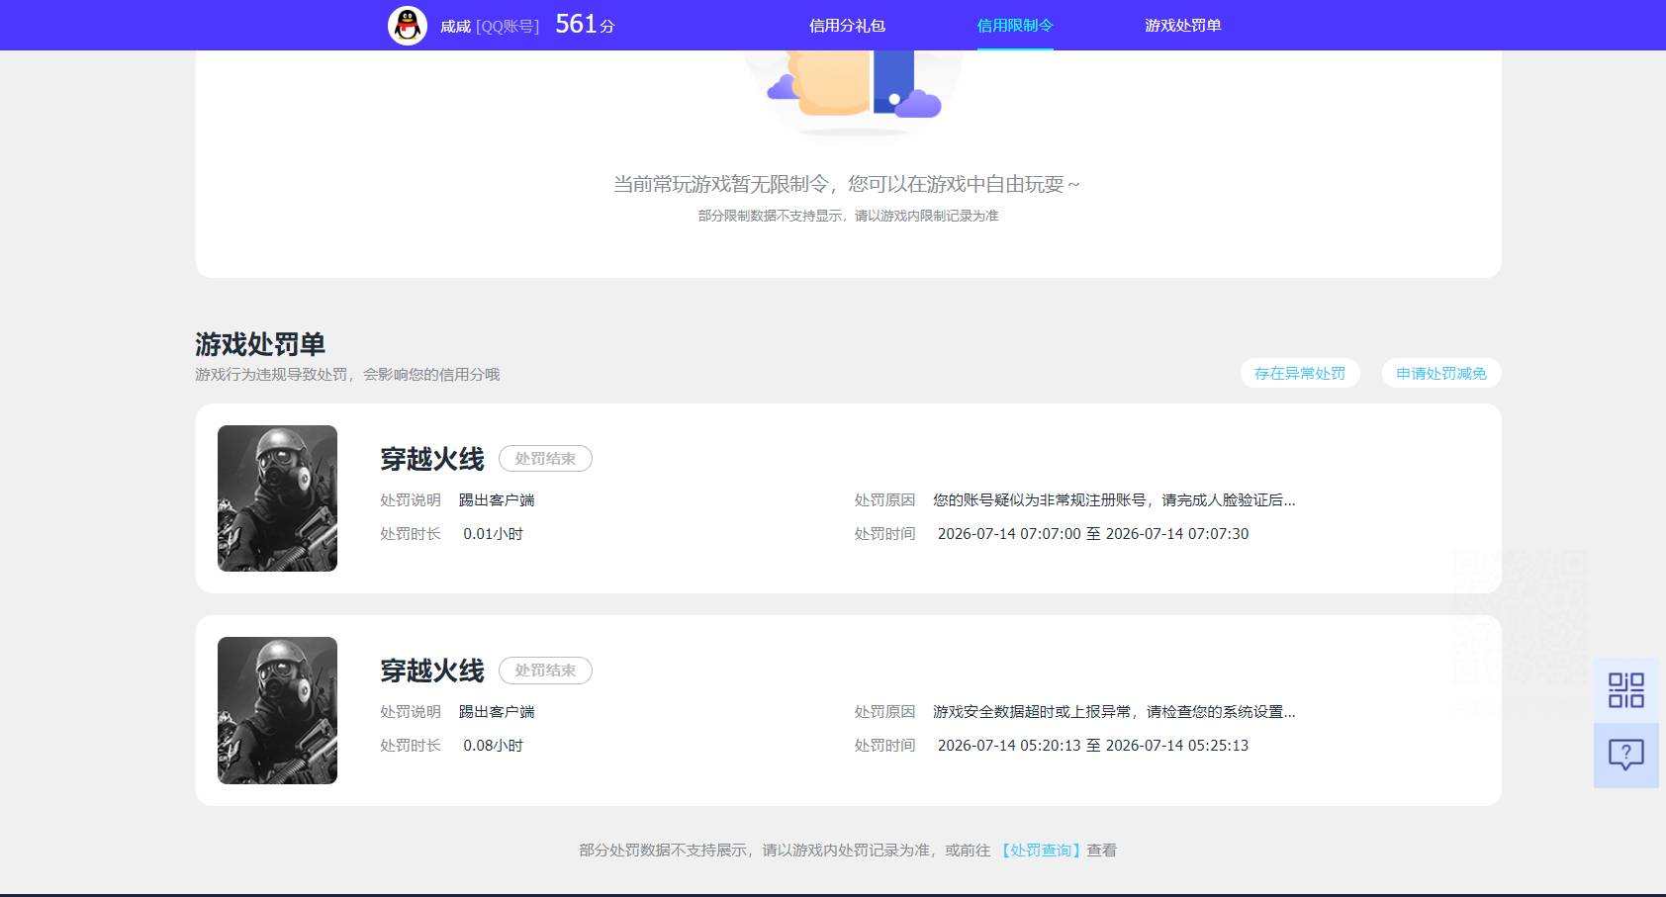The image size is (1666, 897).
Task: Click the 处罚结束 badge on the 0.08小时 record
Action: (545, 671)
